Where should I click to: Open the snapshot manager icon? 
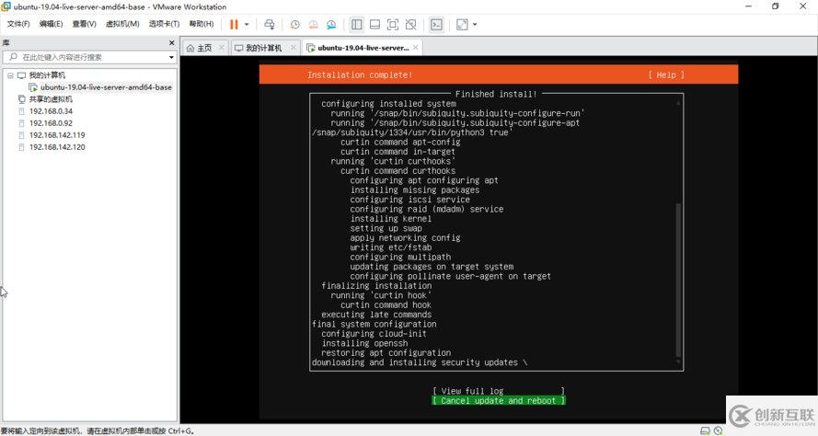click(331, 25)
